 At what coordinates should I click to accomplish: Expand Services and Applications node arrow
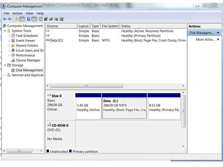click(x=5, y=75)
